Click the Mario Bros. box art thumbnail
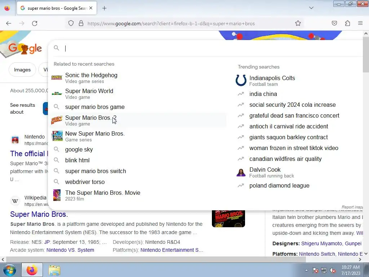 pos(228,219)
